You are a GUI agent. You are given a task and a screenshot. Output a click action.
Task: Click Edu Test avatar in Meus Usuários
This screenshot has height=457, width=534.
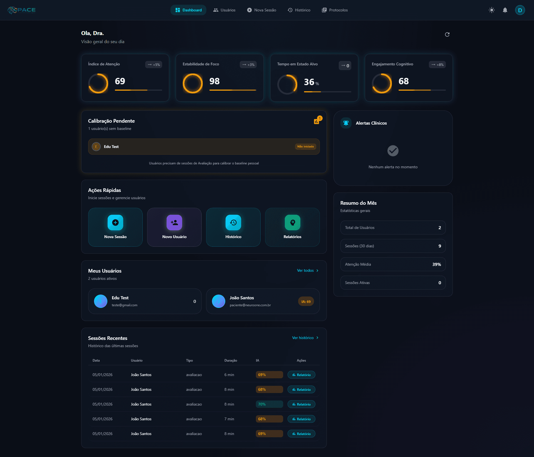(x=101, y=301)
